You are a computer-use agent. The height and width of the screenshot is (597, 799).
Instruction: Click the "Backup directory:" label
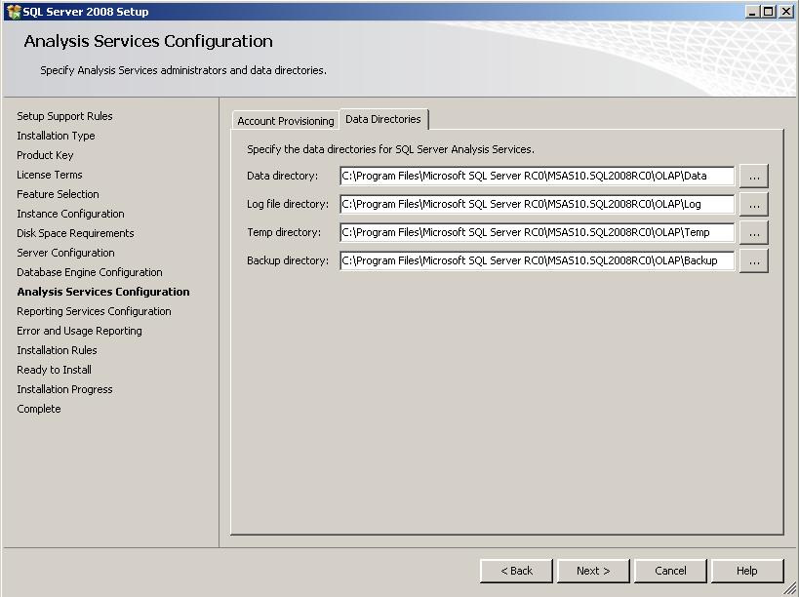288,260
